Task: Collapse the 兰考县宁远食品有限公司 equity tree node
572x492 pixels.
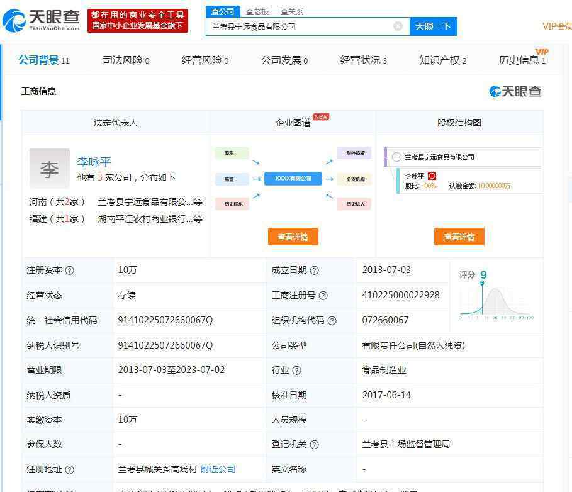Action: tap(396, 157)
